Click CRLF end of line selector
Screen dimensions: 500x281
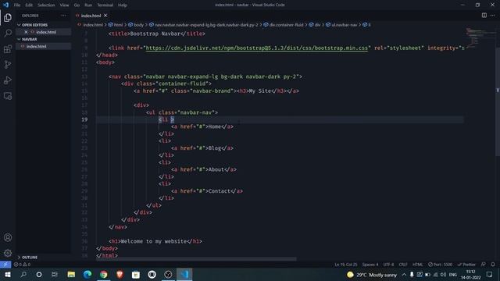click(403, 265)
